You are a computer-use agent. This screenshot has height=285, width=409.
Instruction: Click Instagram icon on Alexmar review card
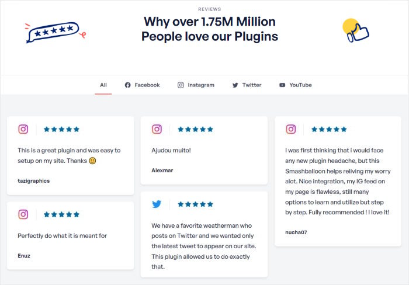pos(157,129)
